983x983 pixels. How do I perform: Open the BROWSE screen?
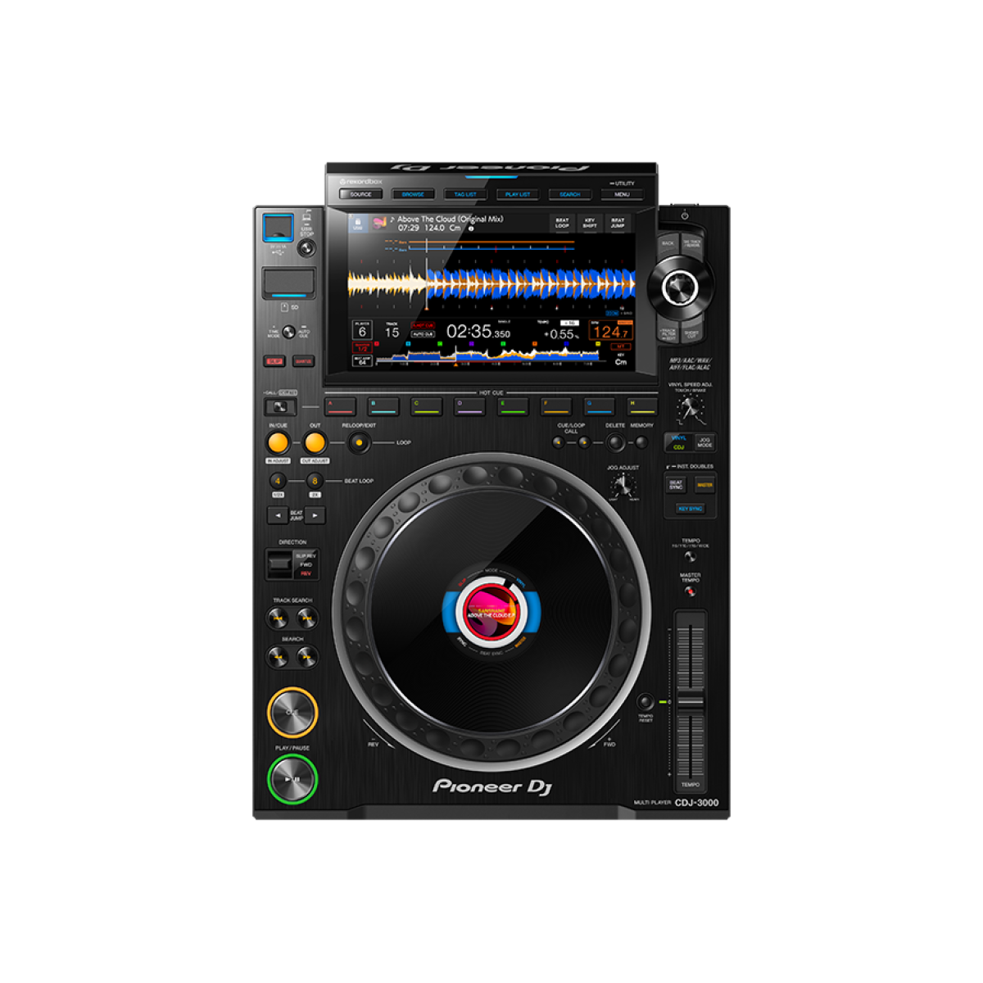[x=413, y=195]
